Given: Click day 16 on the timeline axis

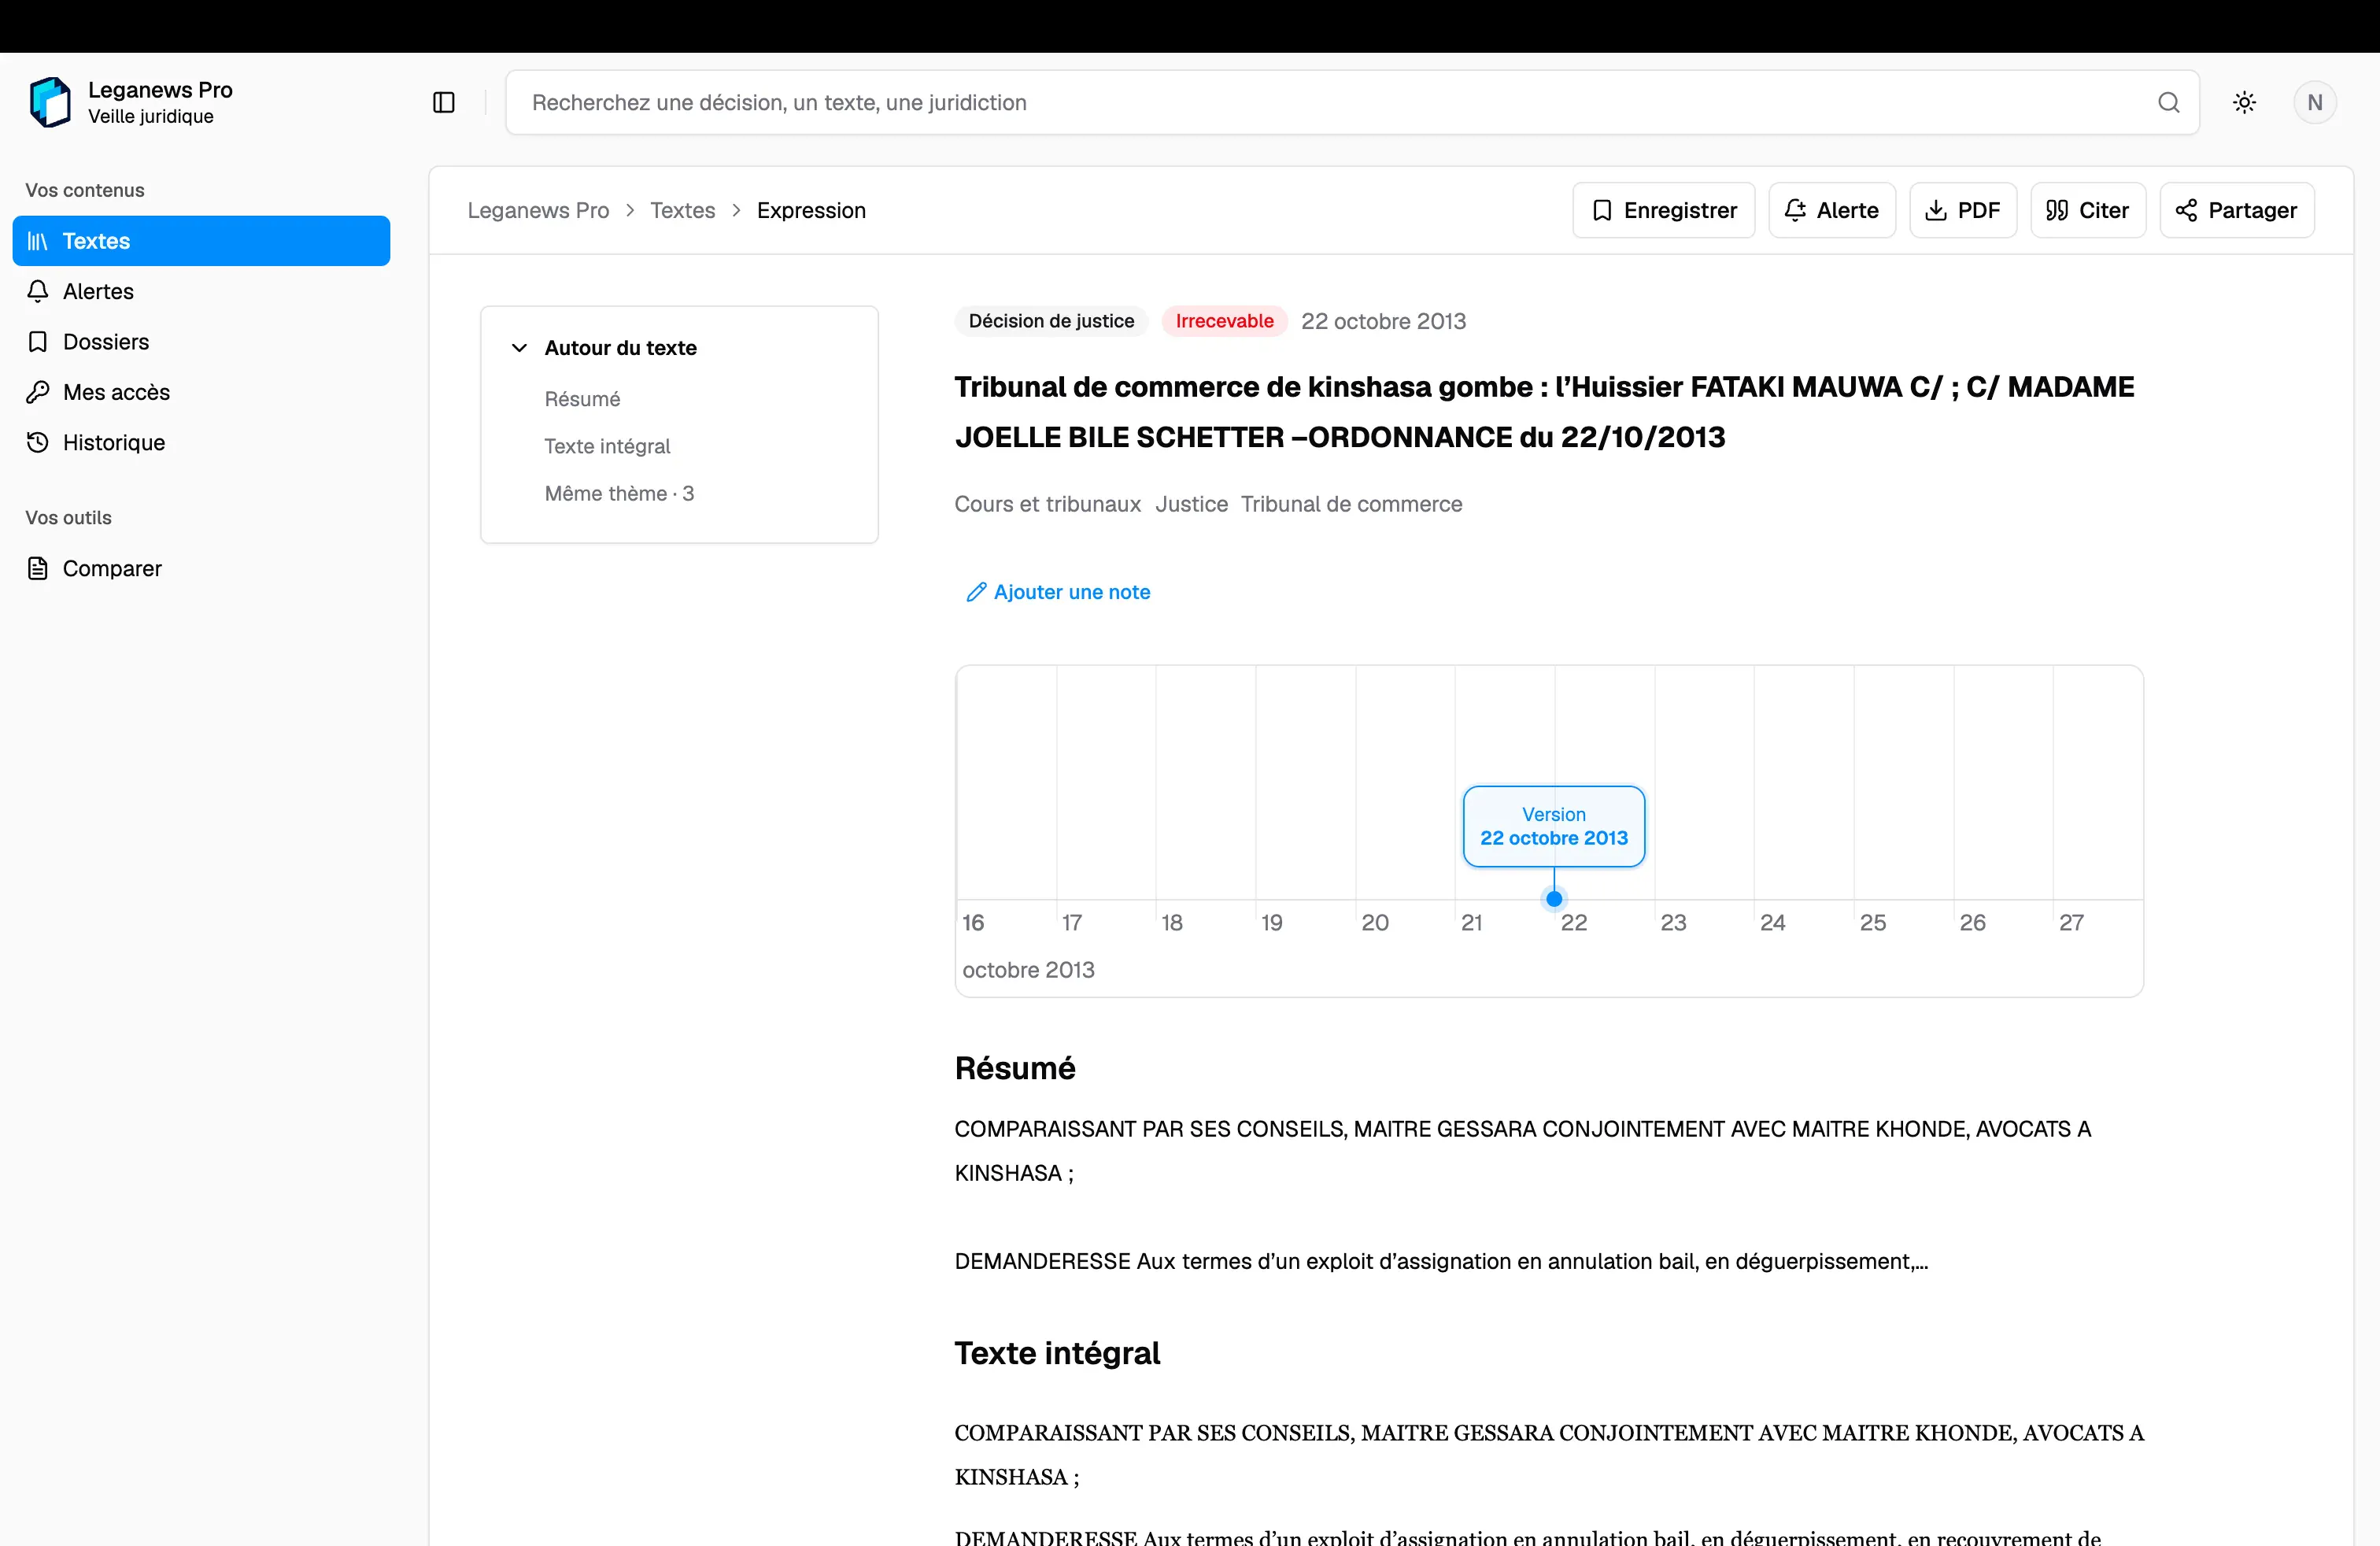Looking at the screenshot, I should 973,922.
